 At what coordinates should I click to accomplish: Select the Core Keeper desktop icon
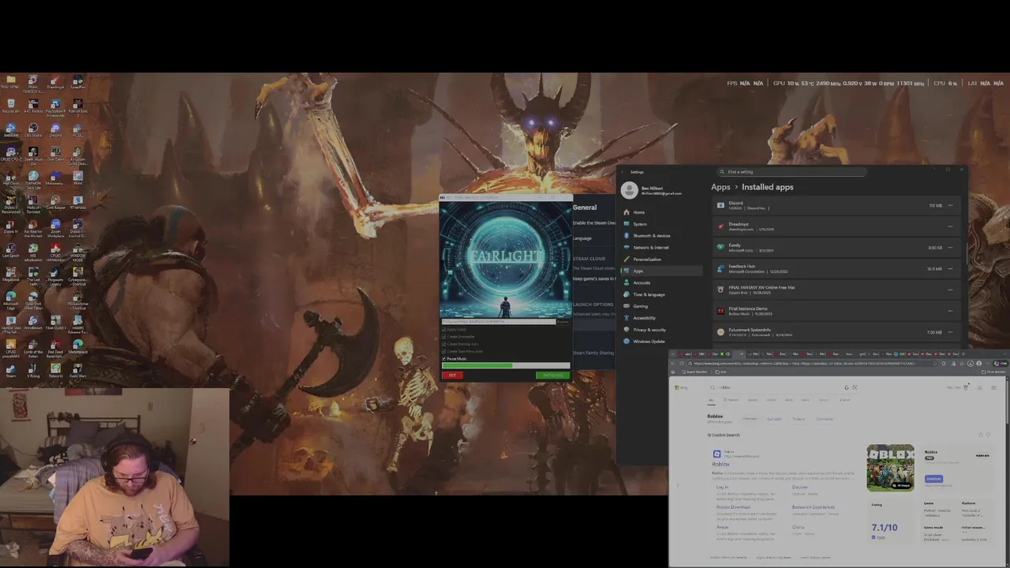click(55, 200)
